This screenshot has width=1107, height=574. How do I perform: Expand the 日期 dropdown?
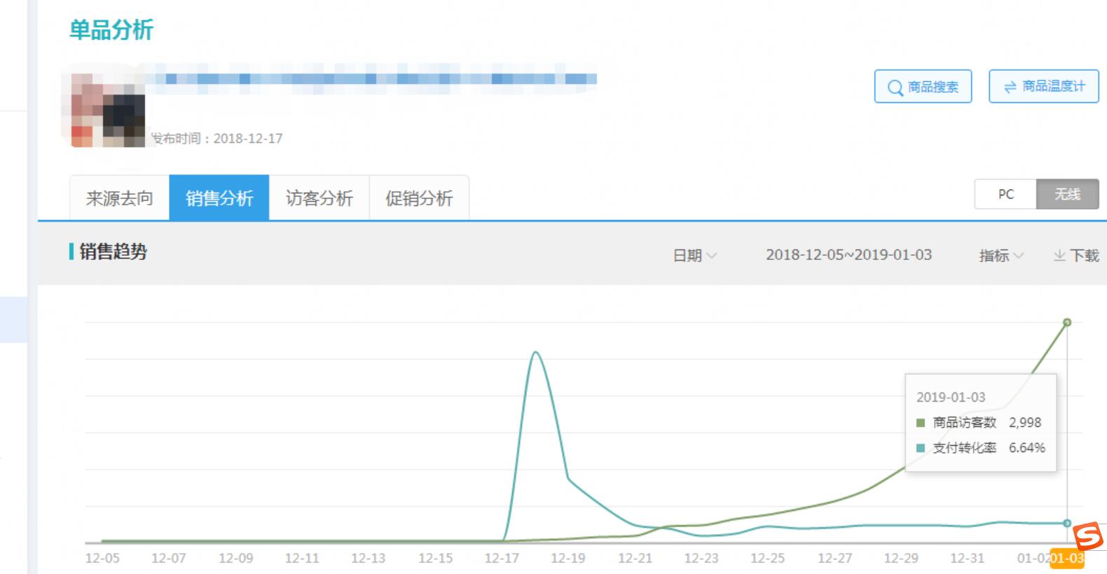[694, 255]
